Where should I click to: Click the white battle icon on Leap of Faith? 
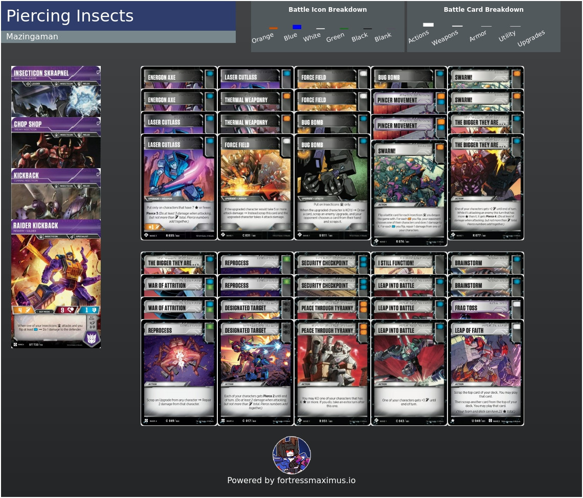(x=517, y=327)
